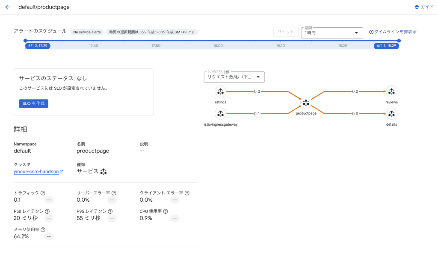Hide the timeline with タイムラインを非表示
This screenshot has width=438, height=262.
pyautogui.click(x=393, y=32)
